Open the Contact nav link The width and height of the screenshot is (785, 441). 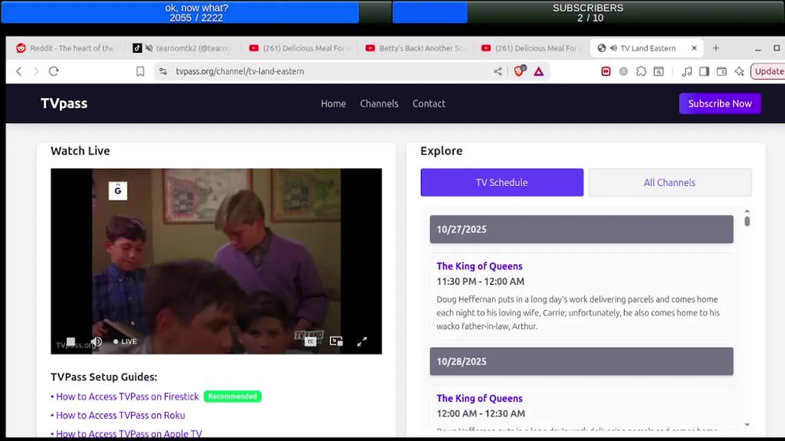[429, 104]
